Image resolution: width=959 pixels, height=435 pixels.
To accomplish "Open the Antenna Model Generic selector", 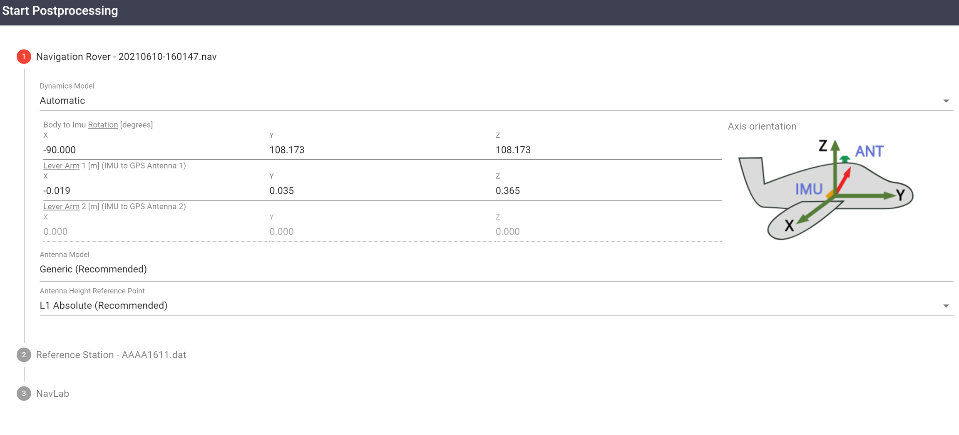I will [495, 269].
